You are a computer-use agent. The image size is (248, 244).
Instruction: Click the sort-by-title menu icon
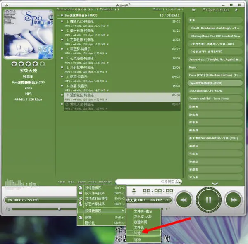(x=80, y=187)
